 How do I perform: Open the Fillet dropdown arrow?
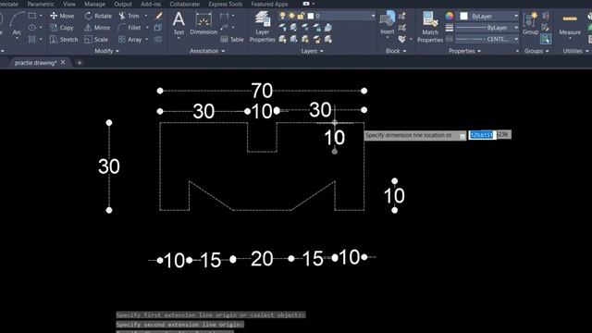147,28
